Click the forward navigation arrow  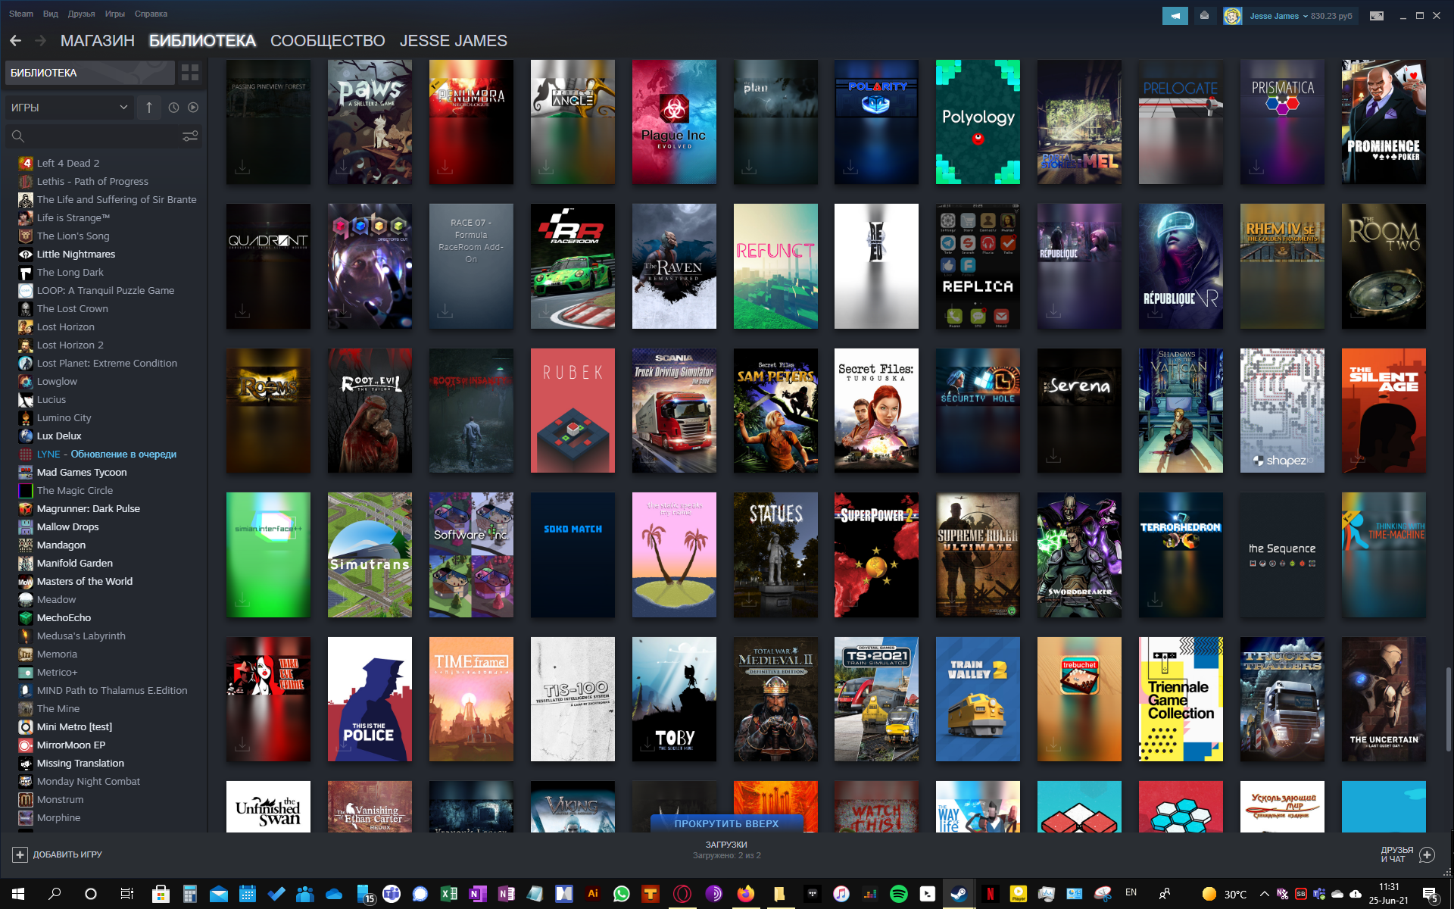tap(41, 41)
